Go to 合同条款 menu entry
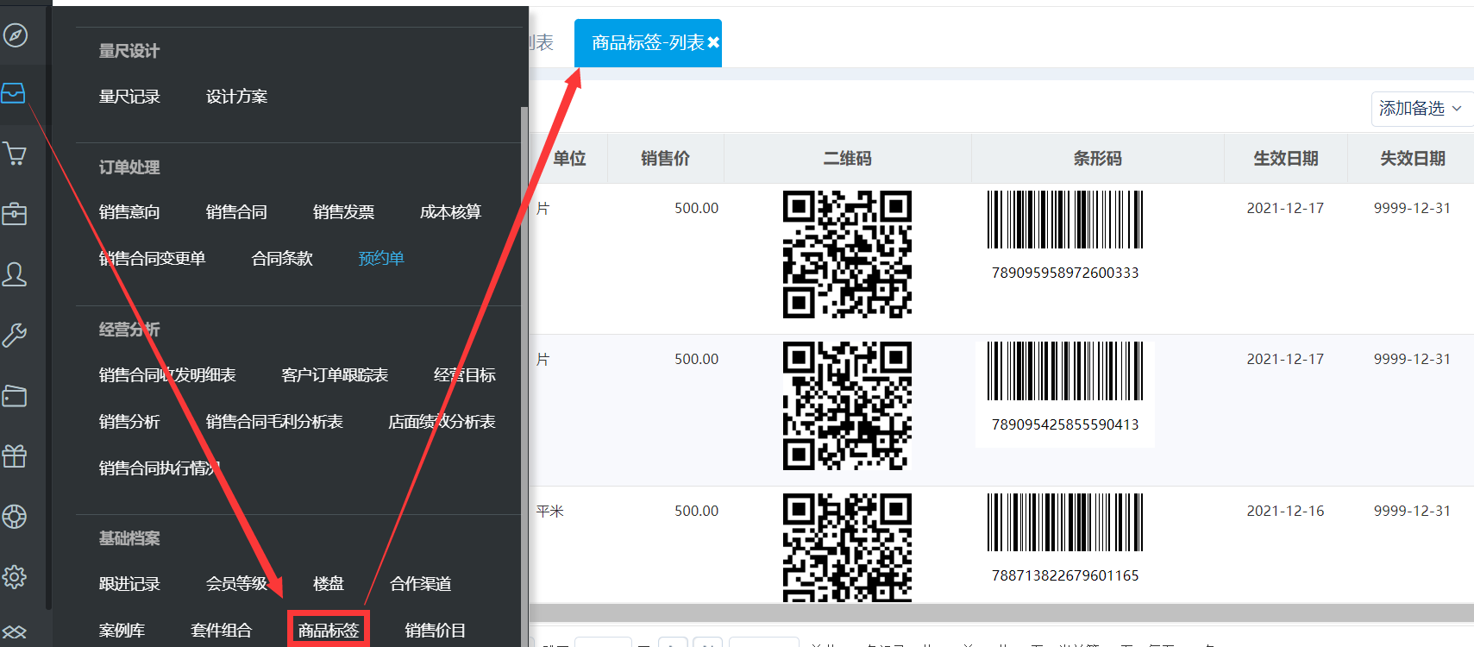 pos(282,259)
